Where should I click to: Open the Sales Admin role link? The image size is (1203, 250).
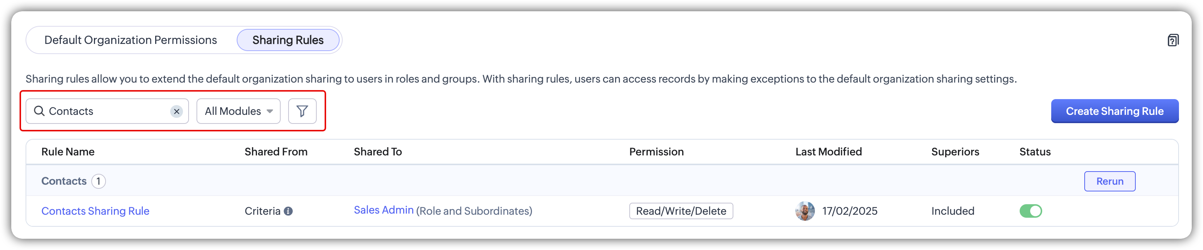[x=384, y=210]
